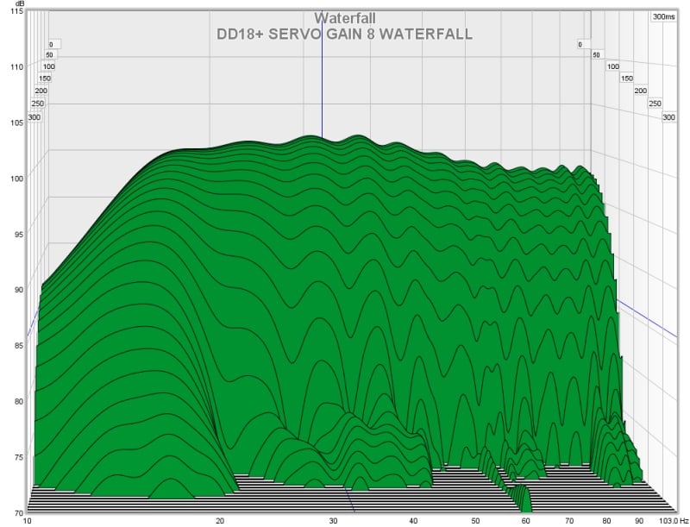The width and height of the screenshot is (690, 527).
Task: Click the "Waterfall" graph title
Action: tap(344, 18)
